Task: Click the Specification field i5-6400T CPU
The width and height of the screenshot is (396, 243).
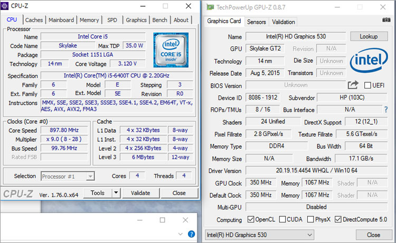Action: (117, 75)
